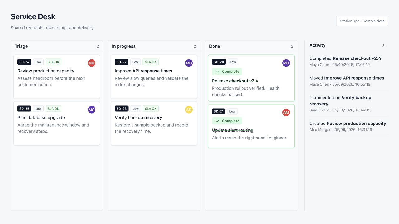
Task: Click the SD-23 ticket ID badge
Action: 122,109
